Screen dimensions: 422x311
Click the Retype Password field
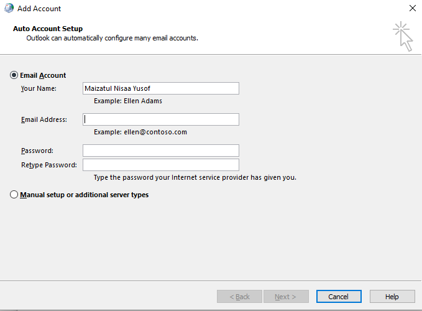[x=161, y=165]
